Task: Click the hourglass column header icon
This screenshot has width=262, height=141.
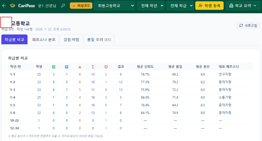Action: pos(93,67)
